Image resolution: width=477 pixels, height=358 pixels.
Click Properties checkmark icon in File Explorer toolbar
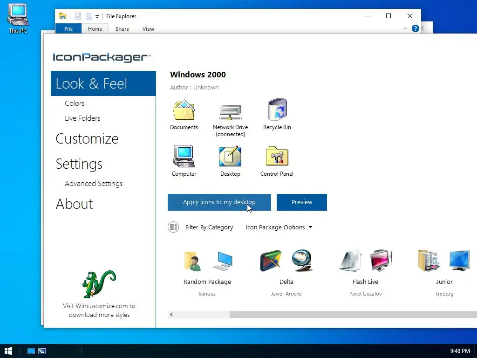[78, 16]
